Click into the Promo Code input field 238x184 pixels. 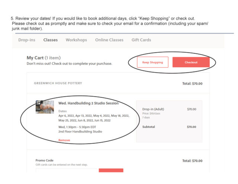pos(66,171)
